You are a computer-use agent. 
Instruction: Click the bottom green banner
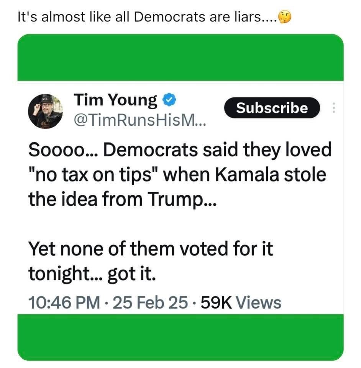click(180, 337)
